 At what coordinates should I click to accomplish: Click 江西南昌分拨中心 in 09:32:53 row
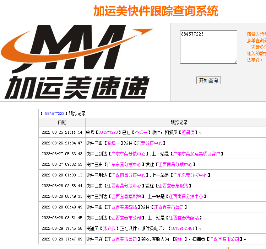point(175,165)
